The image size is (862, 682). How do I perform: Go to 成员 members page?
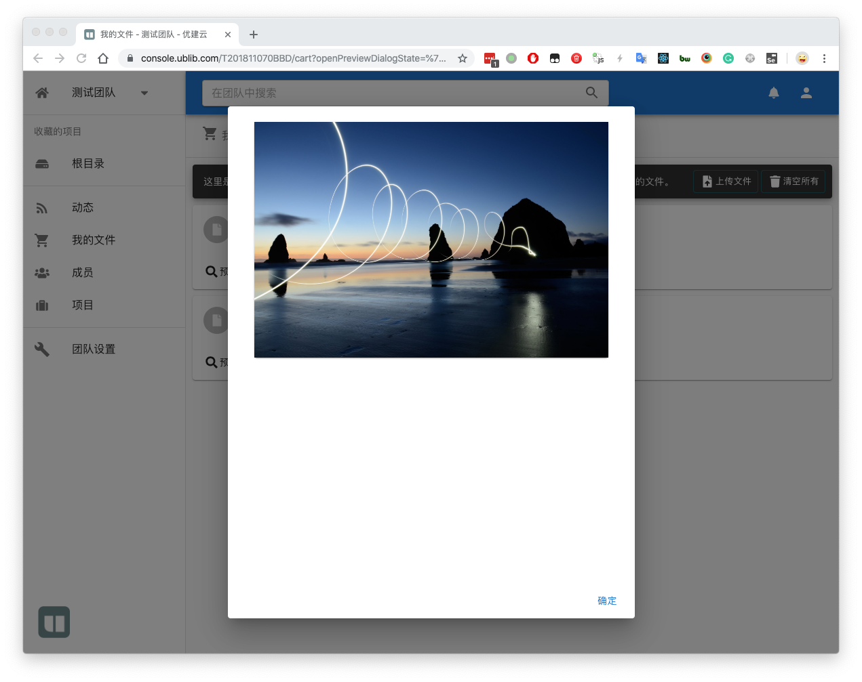pyautogui.click(x=83, y=273)
